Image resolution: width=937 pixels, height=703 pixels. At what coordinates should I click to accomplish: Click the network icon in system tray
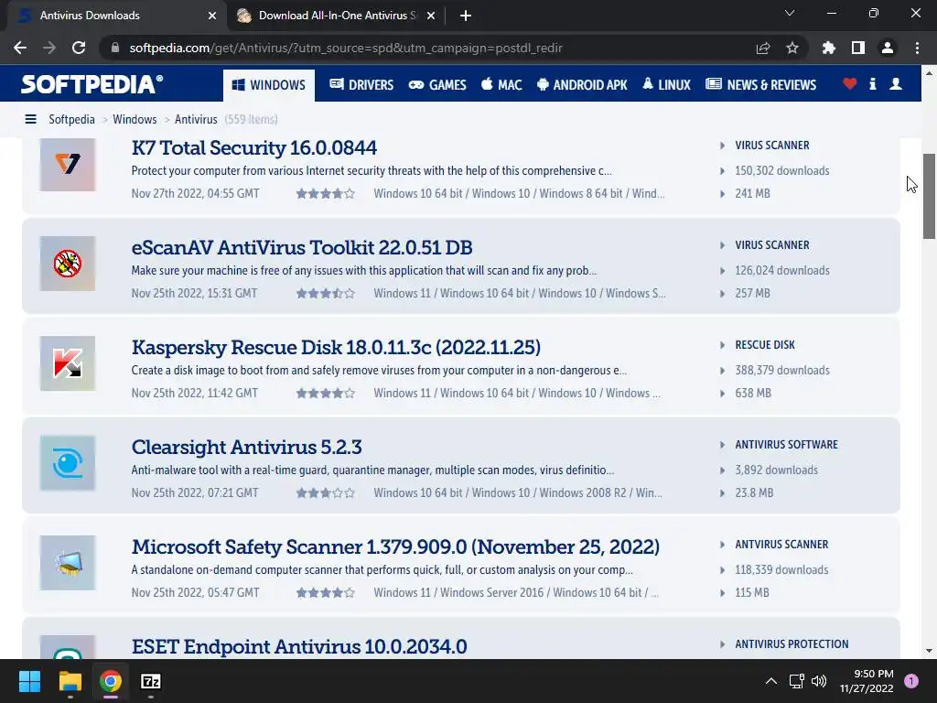point(796,681)
